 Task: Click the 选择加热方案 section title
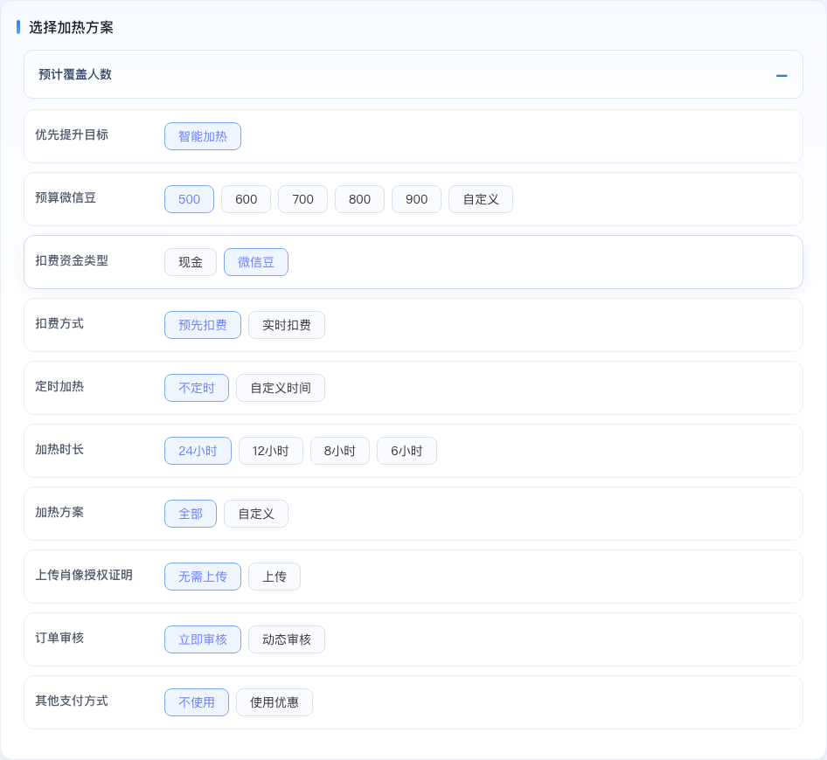[x=71, y=27]
